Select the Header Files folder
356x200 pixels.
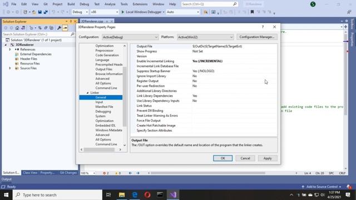tap(28, 59)
